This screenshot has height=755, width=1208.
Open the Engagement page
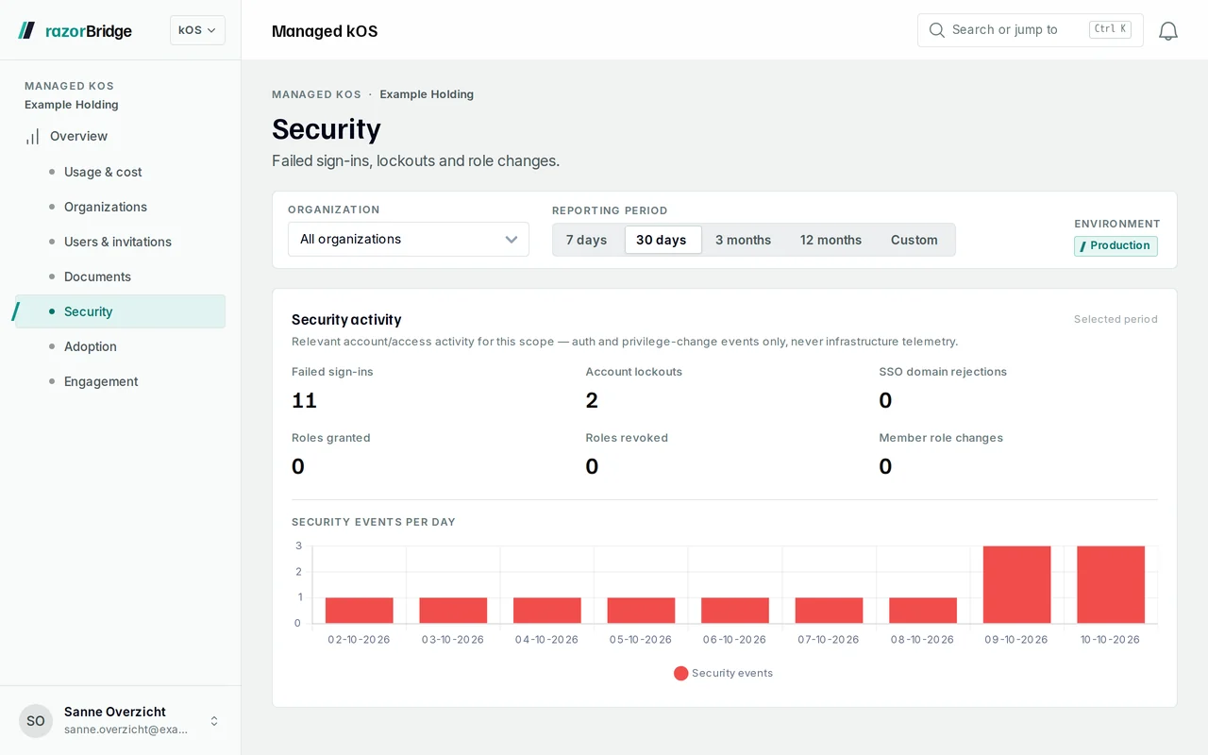121,381
